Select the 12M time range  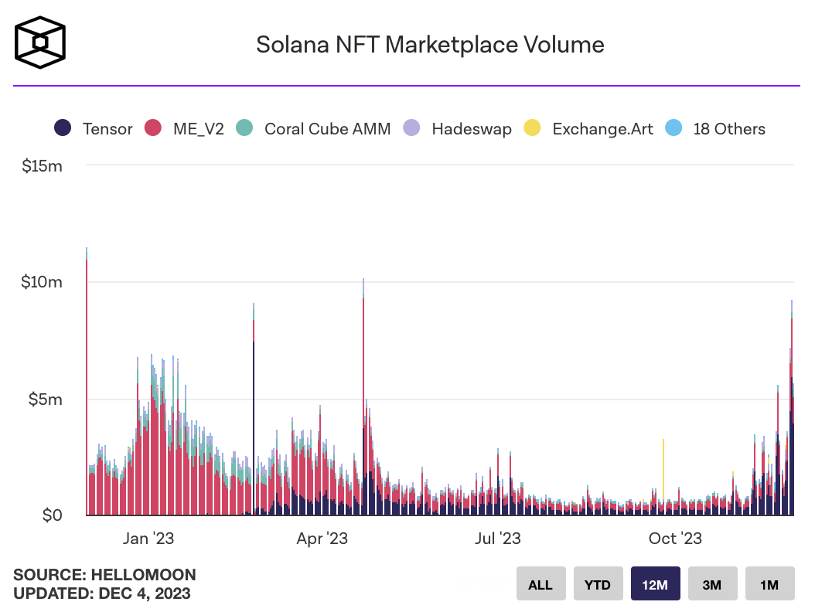pos(655,584)
